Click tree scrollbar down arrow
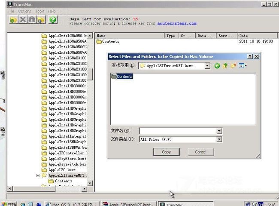 coord(90,183)
